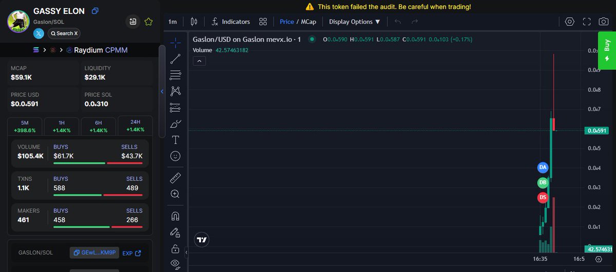
Task: Collapse left info panel with blue arrow
Action: (x=162, y=91)
